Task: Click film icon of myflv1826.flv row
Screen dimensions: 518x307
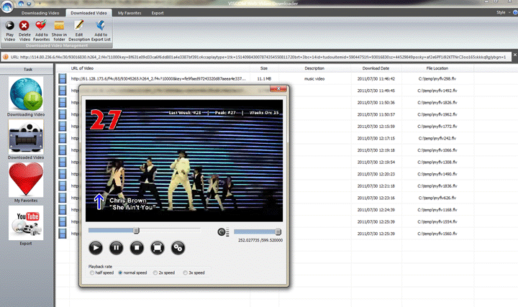Action: (x=63, y=103)
